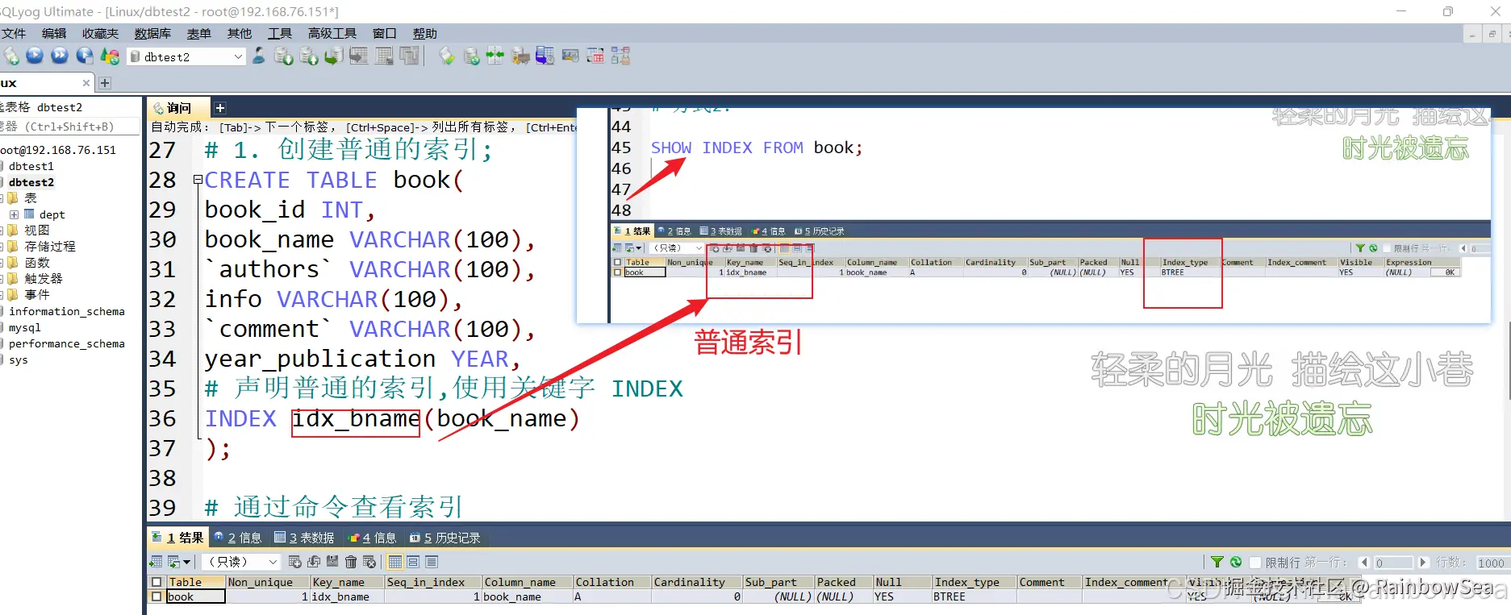Select the sys database in tree
1511x615 pixels.
pyautogui.click(x=19, y=359)
